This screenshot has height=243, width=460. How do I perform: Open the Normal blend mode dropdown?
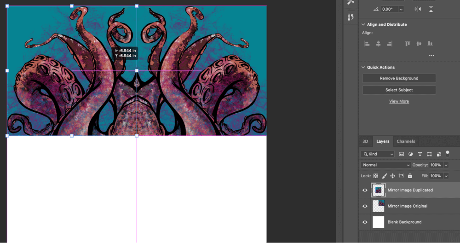385,165
